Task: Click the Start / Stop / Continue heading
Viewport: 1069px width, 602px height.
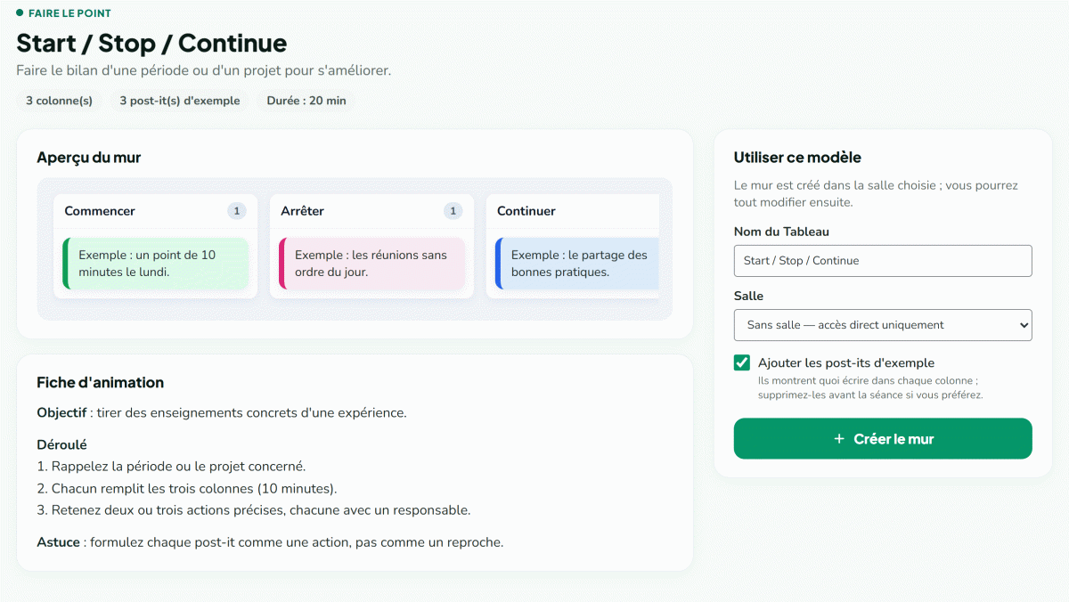Action: (x=151, y=43)
